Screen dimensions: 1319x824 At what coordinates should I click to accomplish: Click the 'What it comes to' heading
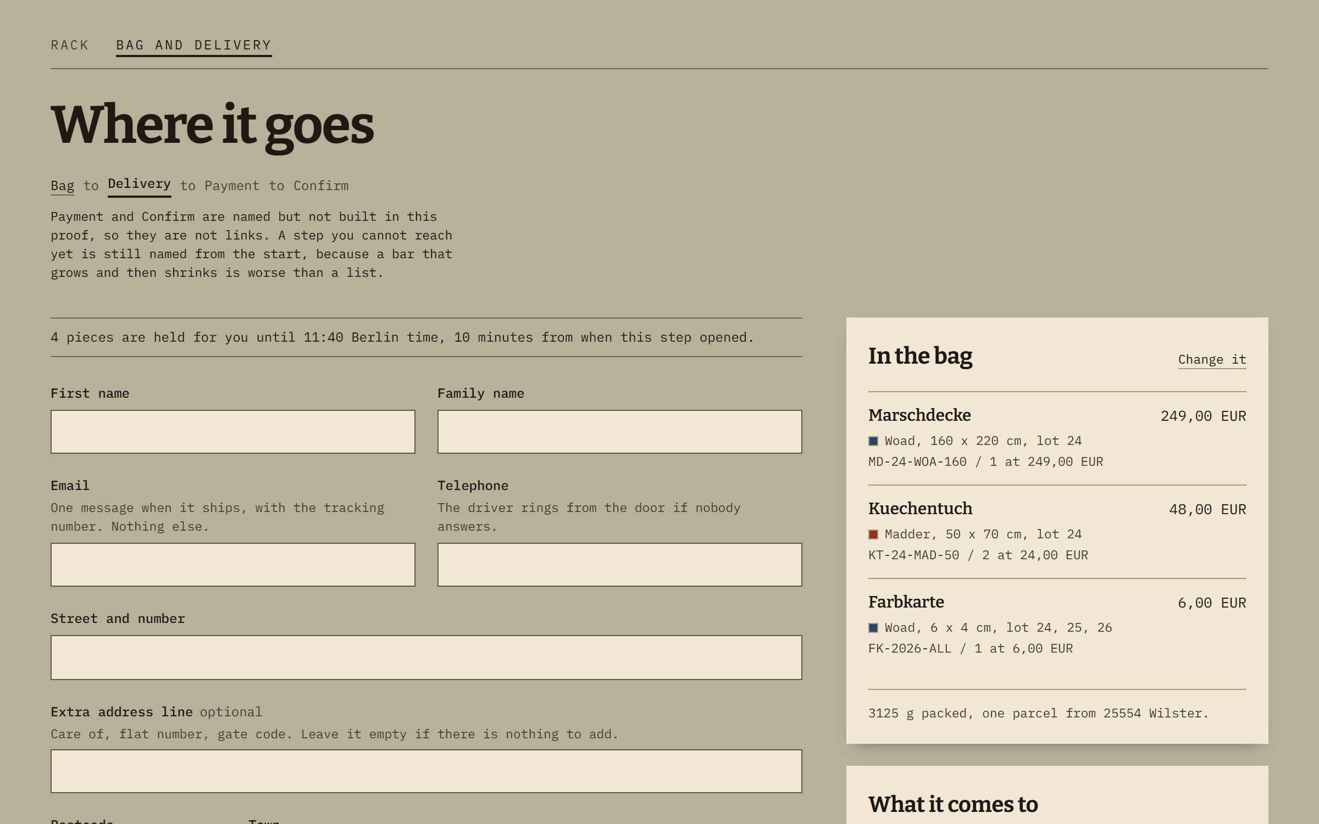tap(953, 804)
